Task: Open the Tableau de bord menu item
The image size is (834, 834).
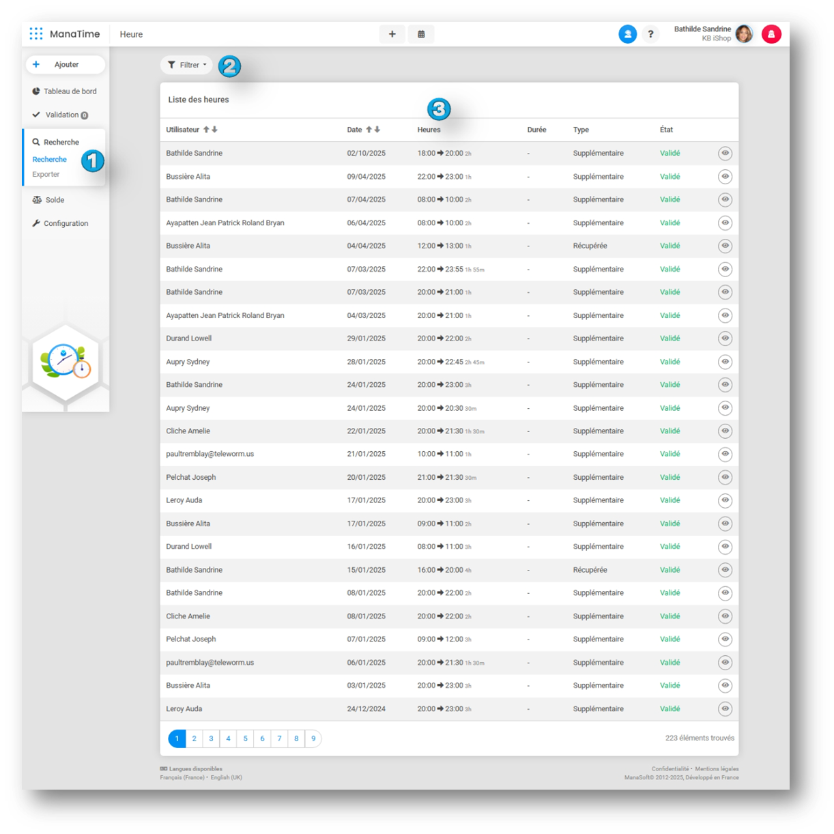Action: click(70, 91)
